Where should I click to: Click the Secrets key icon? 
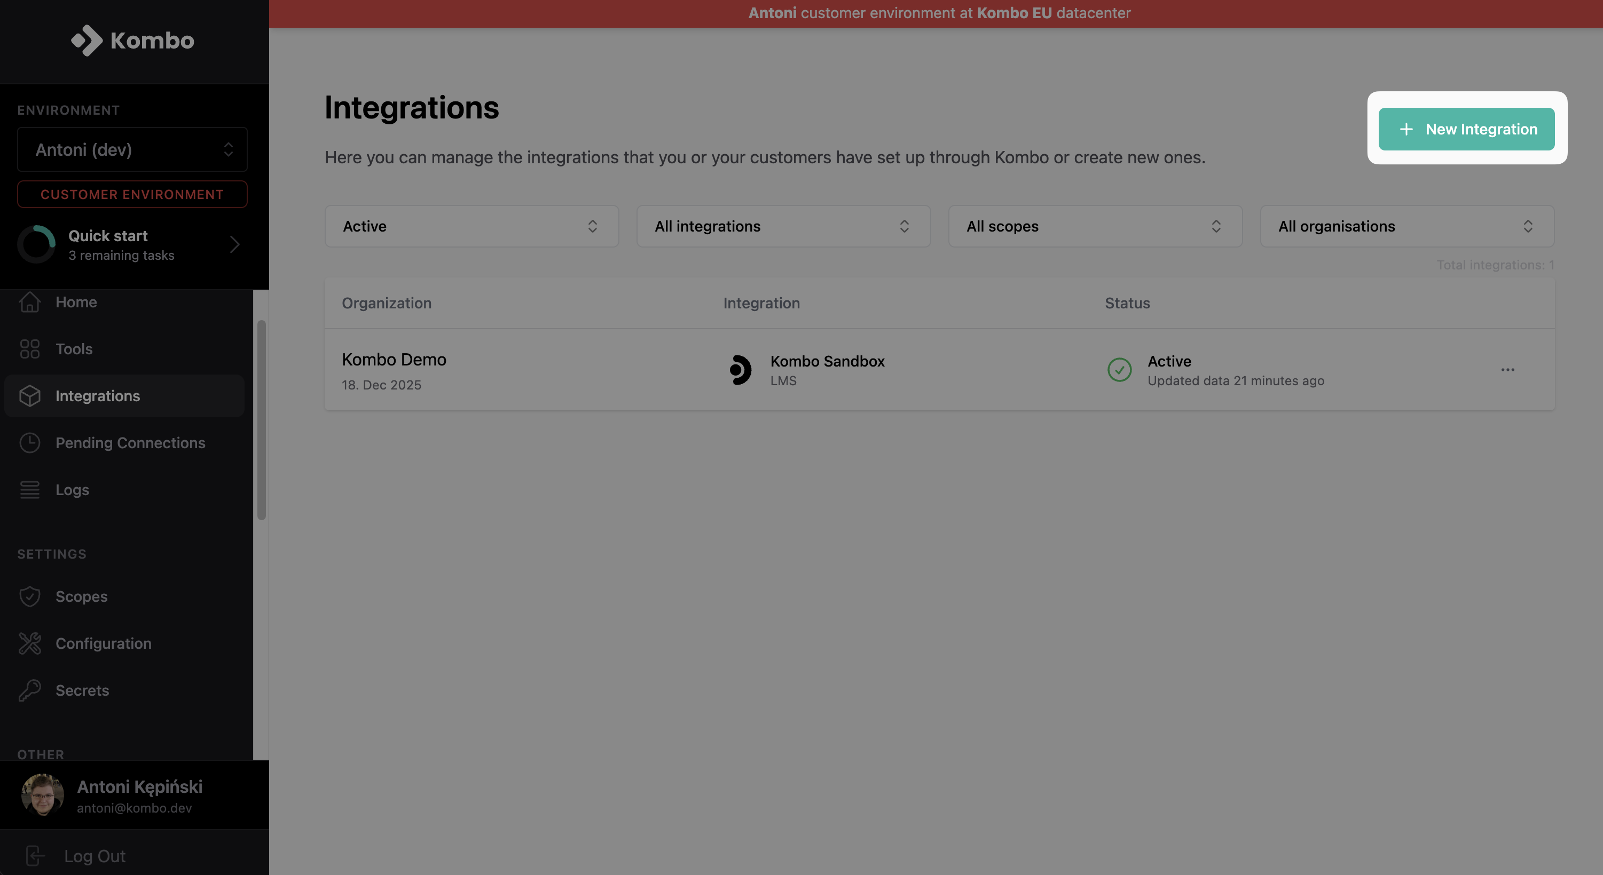(x=29, y=690)
